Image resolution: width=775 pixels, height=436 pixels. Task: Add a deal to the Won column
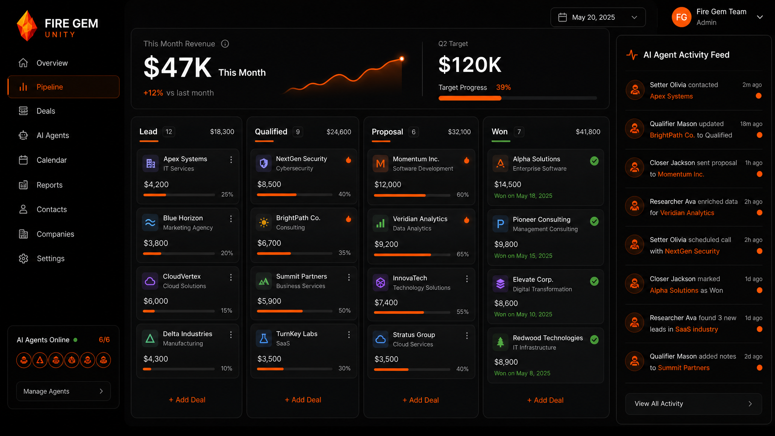(x=545, y=400)
